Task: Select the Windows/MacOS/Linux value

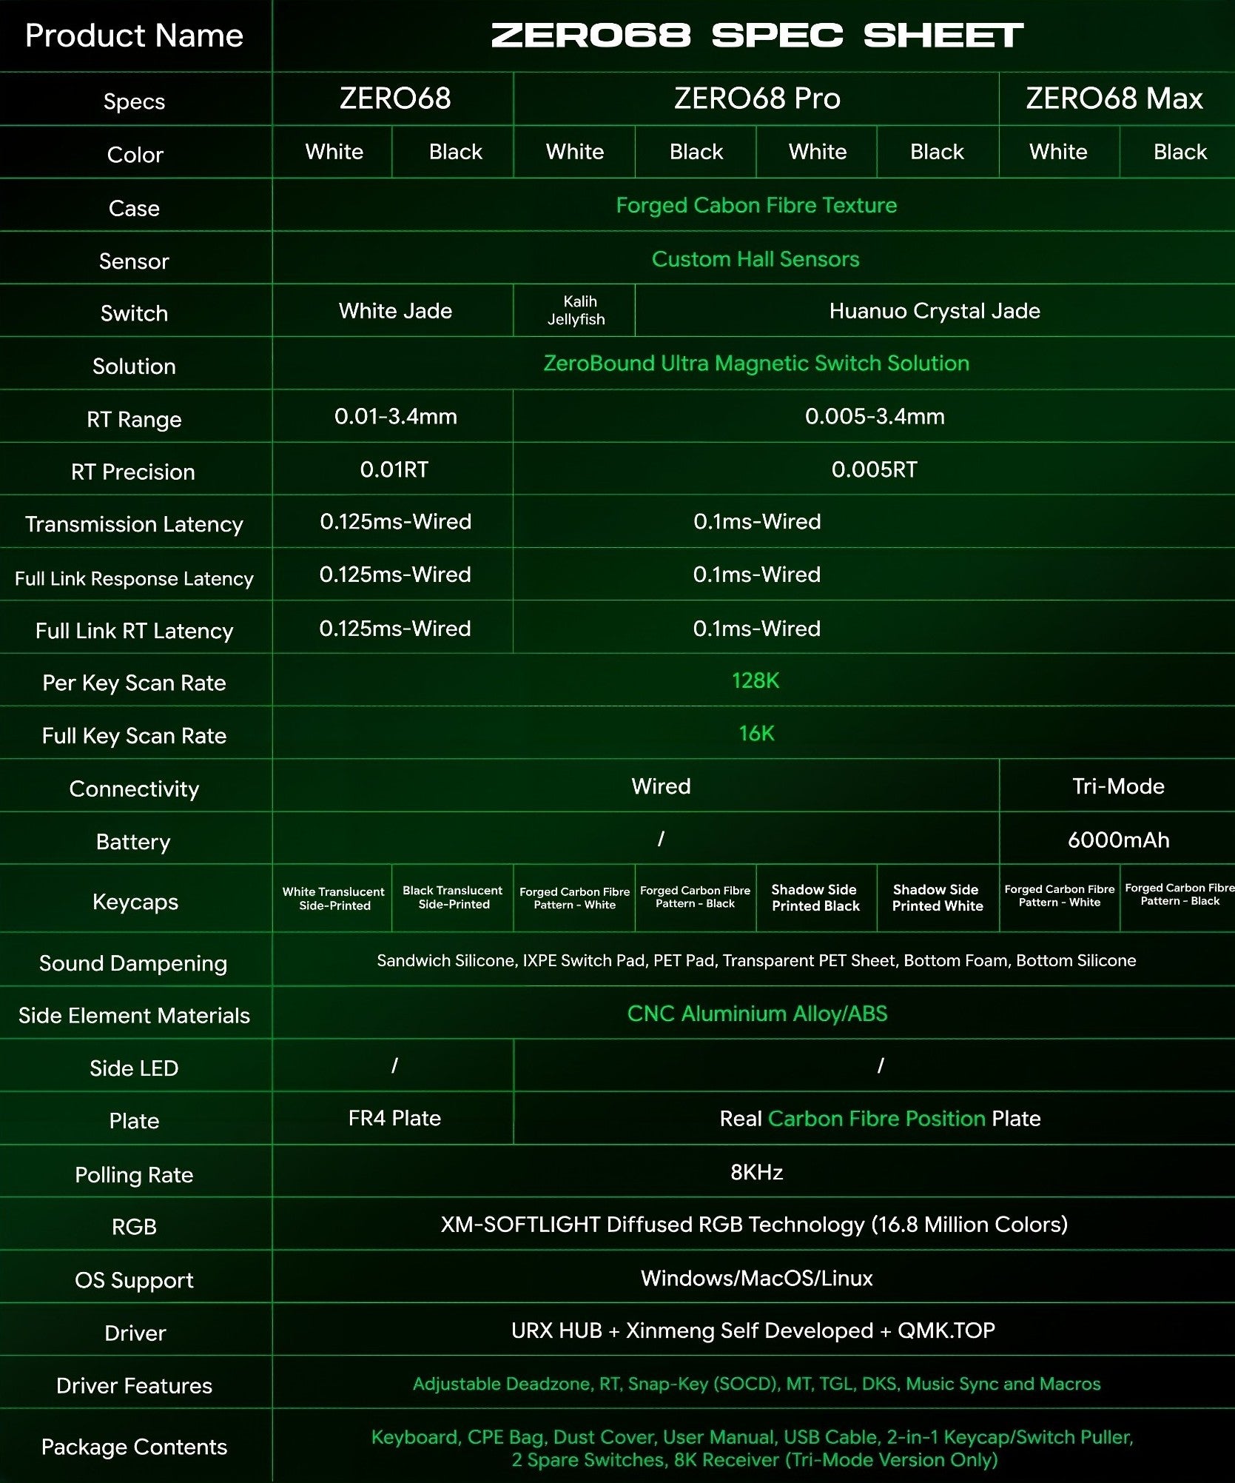Action: click(756, 1278)
